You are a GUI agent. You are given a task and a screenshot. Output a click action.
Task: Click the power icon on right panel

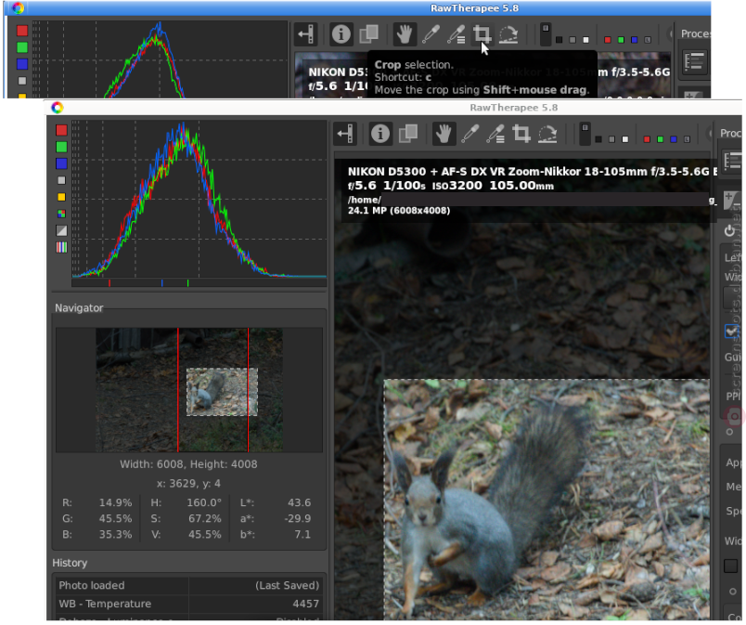point(729,231)
